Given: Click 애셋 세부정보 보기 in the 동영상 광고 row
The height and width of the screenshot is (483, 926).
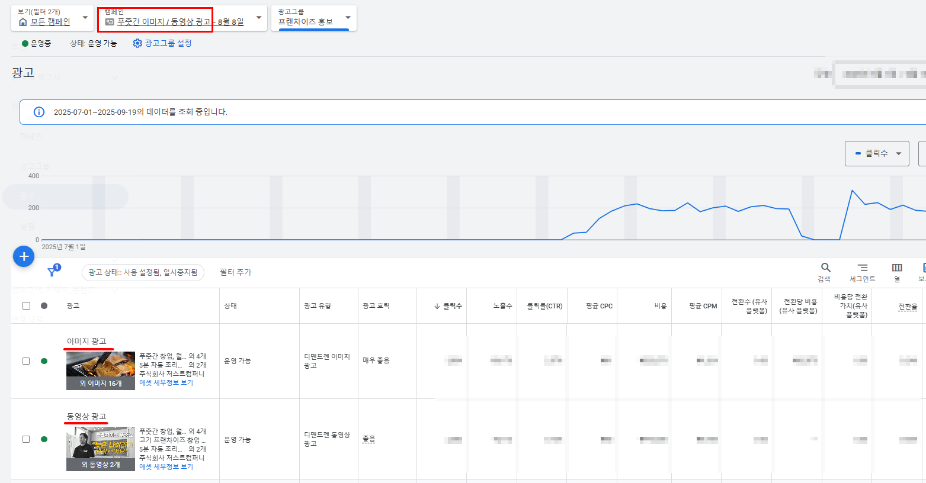Looking at the screenshot, I should coord(166,467).
